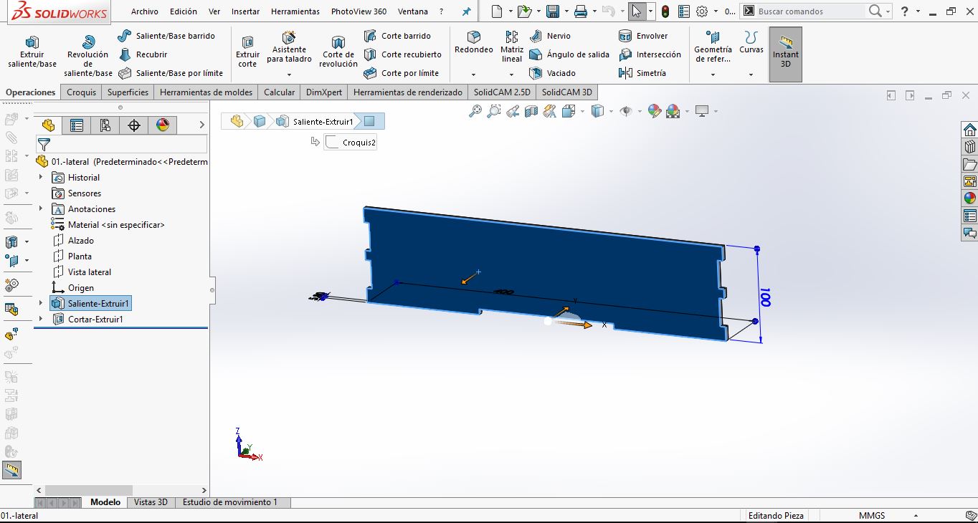978x523 pixels.
Task: Click the 100 dimension value
Action: (764, 297)
